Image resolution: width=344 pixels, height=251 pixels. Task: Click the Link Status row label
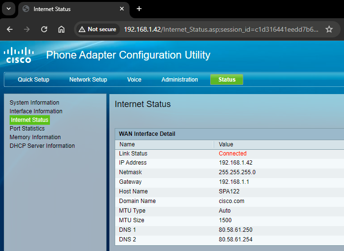point(133,154)
